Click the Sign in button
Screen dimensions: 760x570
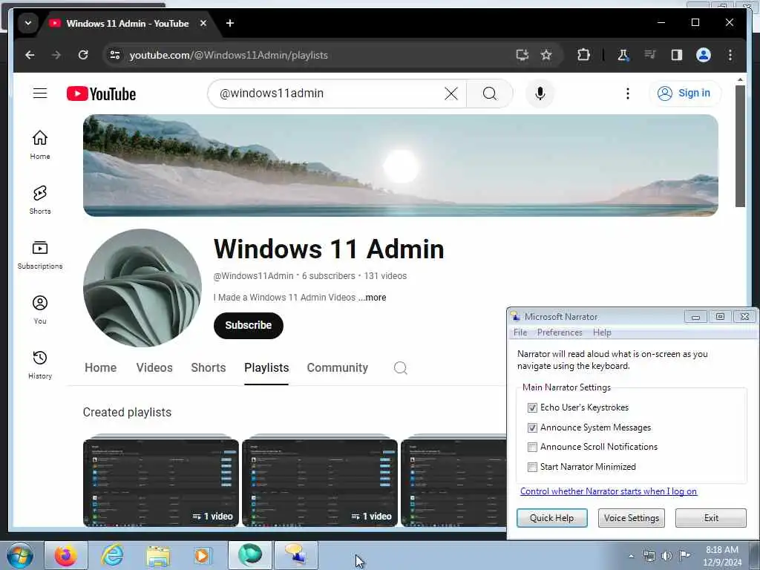(x=685, y=93)
